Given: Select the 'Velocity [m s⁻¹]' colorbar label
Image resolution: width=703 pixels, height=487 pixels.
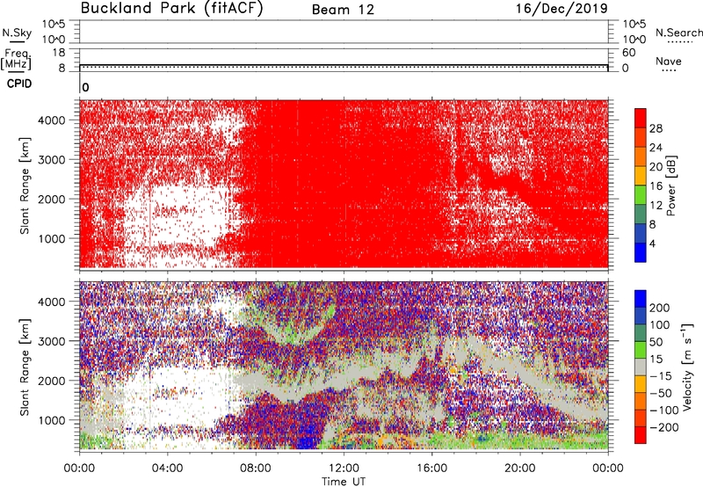Looking at the screenshot, I should point(688,367).
